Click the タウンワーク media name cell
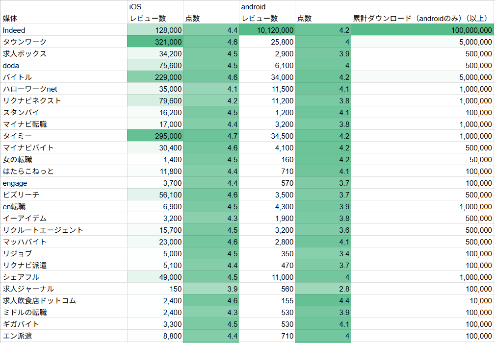The height and width of the screenshot is (343, 495). 63,42
